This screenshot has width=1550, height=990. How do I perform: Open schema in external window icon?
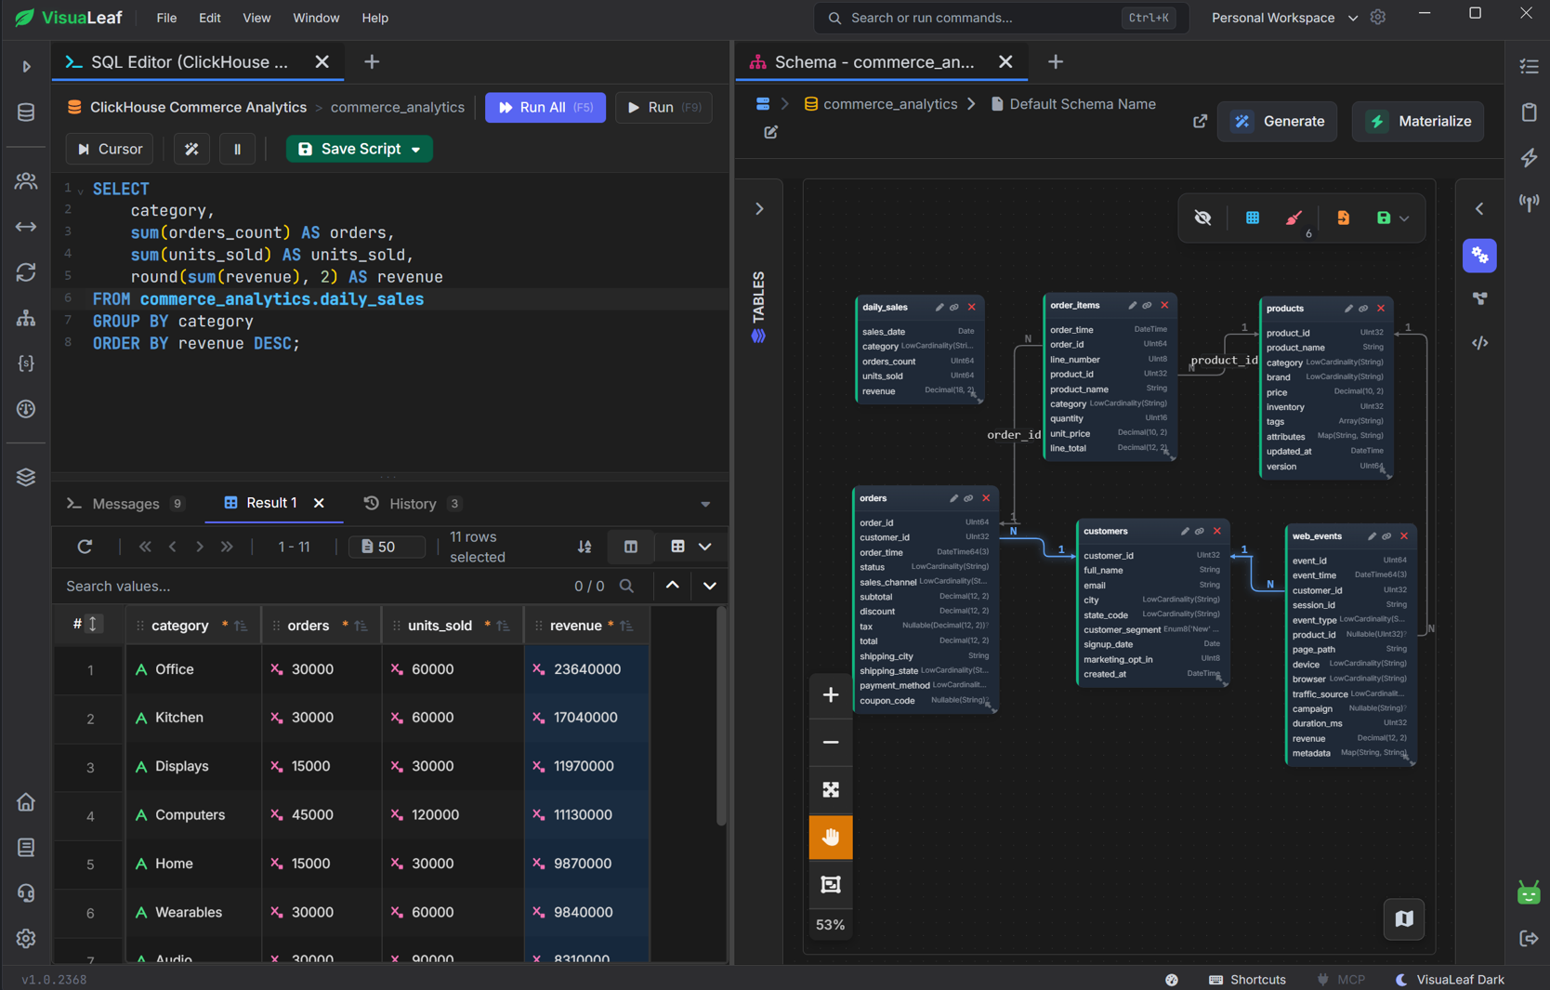[x=1200, y=122]
